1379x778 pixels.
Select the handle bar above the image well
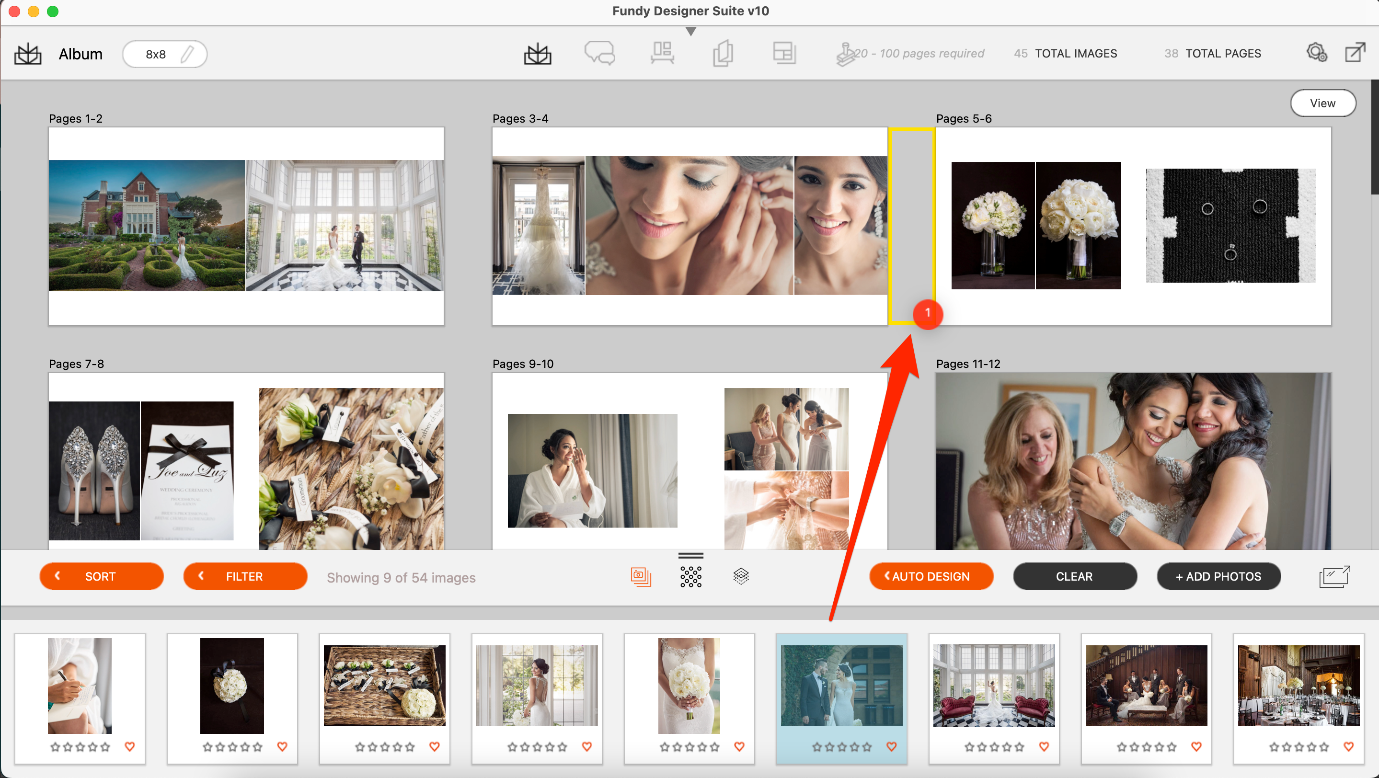(x=690, y=555)
